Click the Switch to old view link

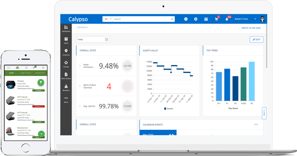tap(251, 28)
